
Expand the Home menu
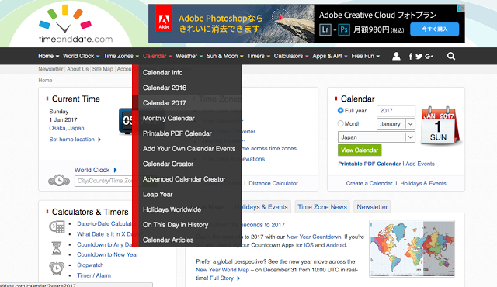(48, 56)
